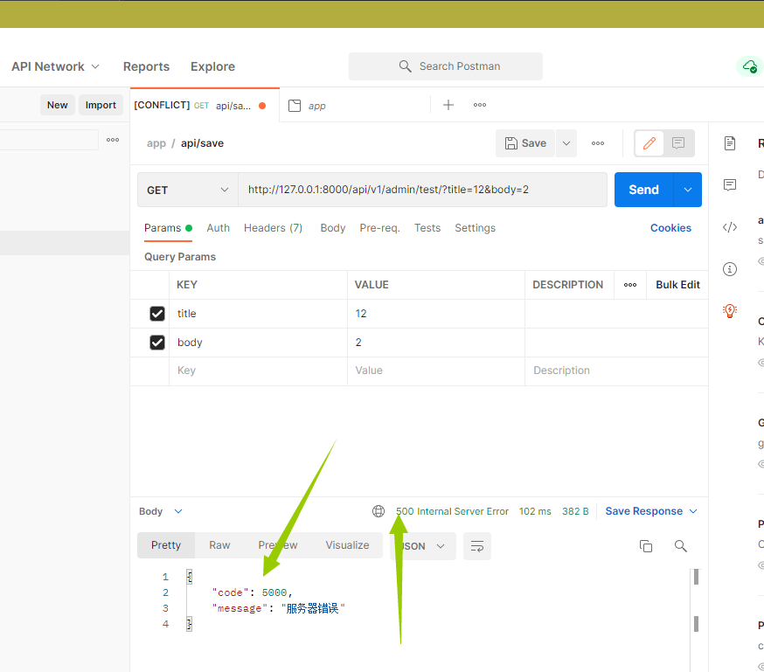Screen dimensions: 764x672
Task: Open query params column options ellipsis
Action: point(630,285)
